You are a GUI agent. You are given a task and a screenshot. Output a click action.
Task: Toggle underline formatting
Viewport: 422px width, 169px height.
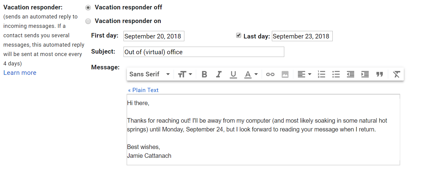point(233,74)
